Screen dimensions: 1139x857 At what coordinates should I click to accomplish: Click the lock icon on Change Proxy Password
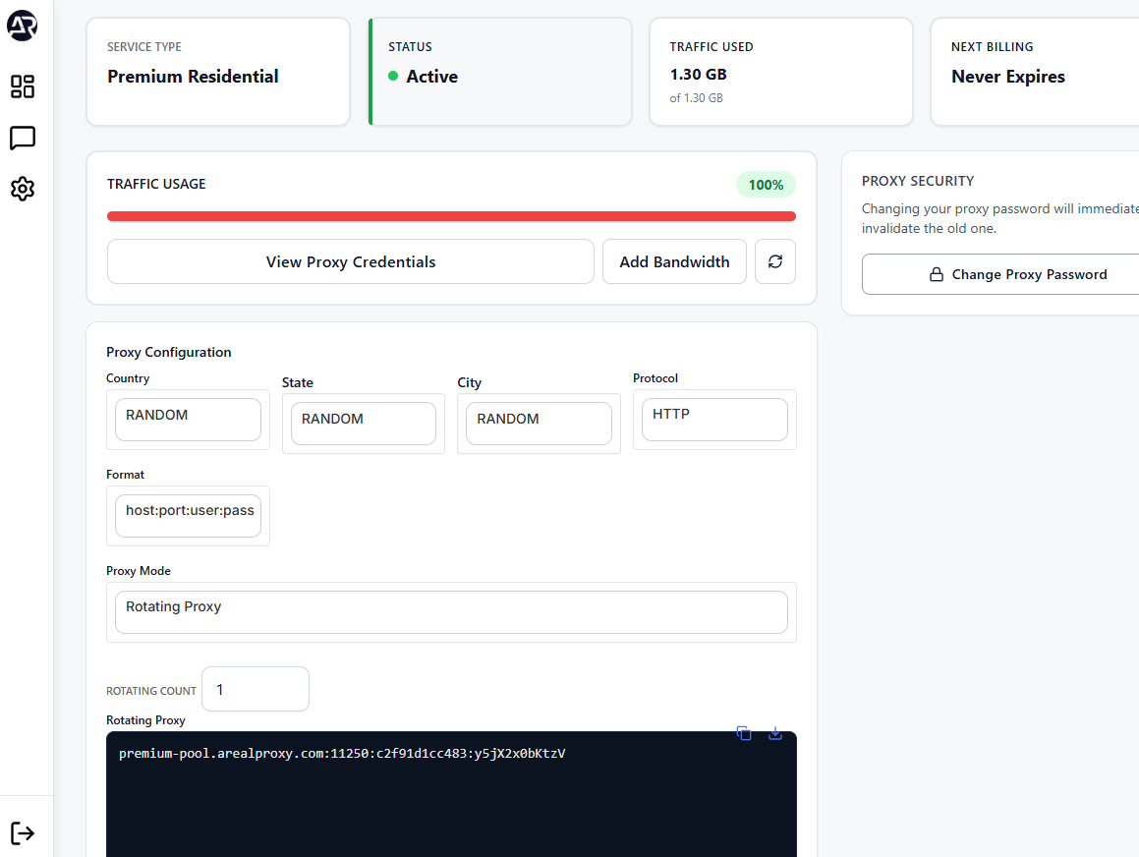937,274
